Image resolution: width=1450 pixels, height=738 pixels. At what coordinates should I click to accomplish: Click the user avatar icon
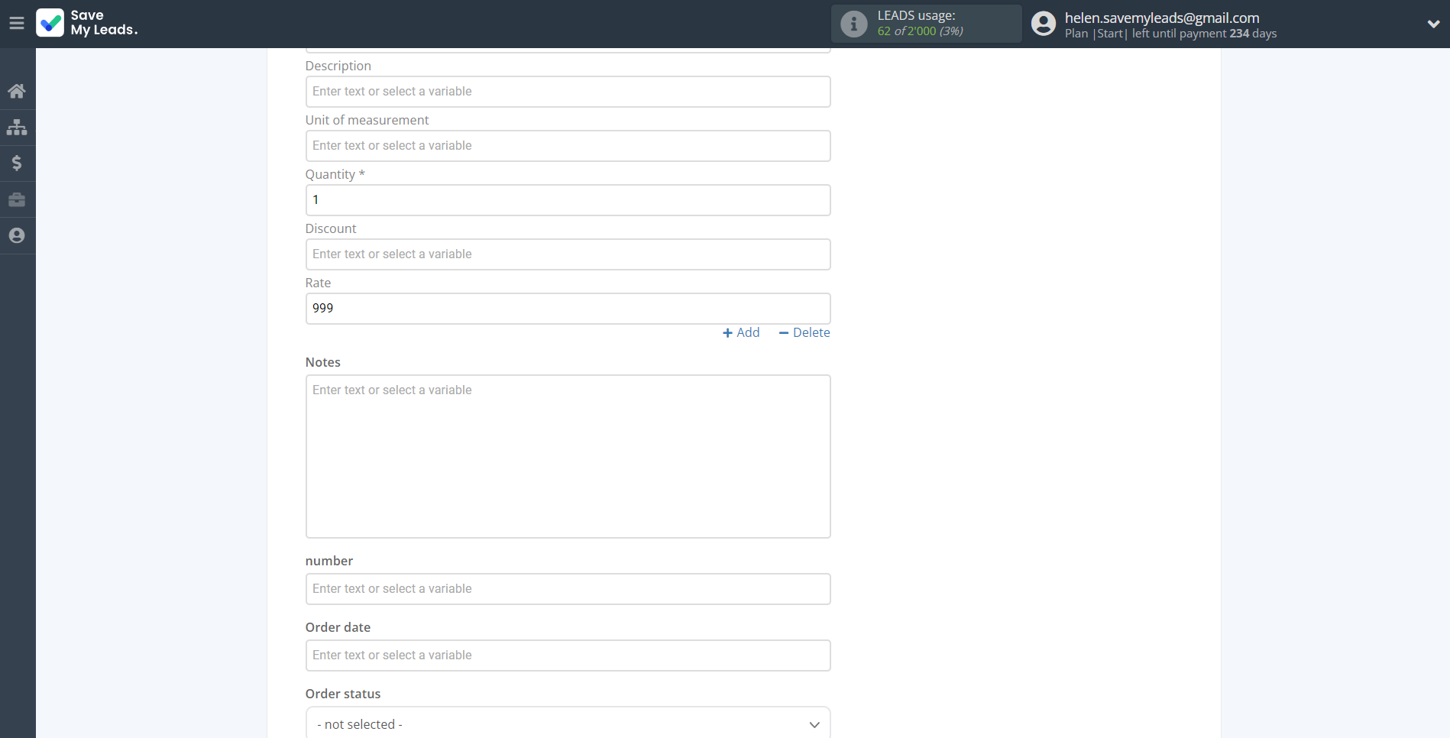(1044, 24)
